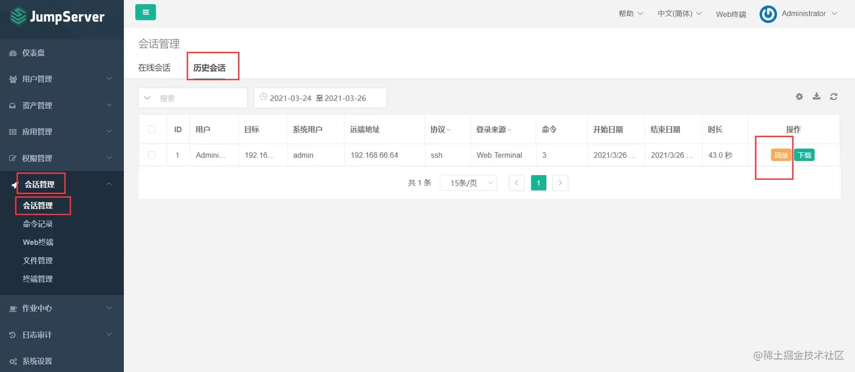Click the 仪表盘 dashboard icon in sidebar
Screen dimensions: 855x372
[13, 53]
